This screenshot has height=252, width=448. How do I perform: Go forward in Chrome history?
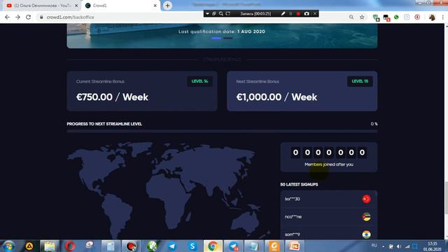pos(17,17)
